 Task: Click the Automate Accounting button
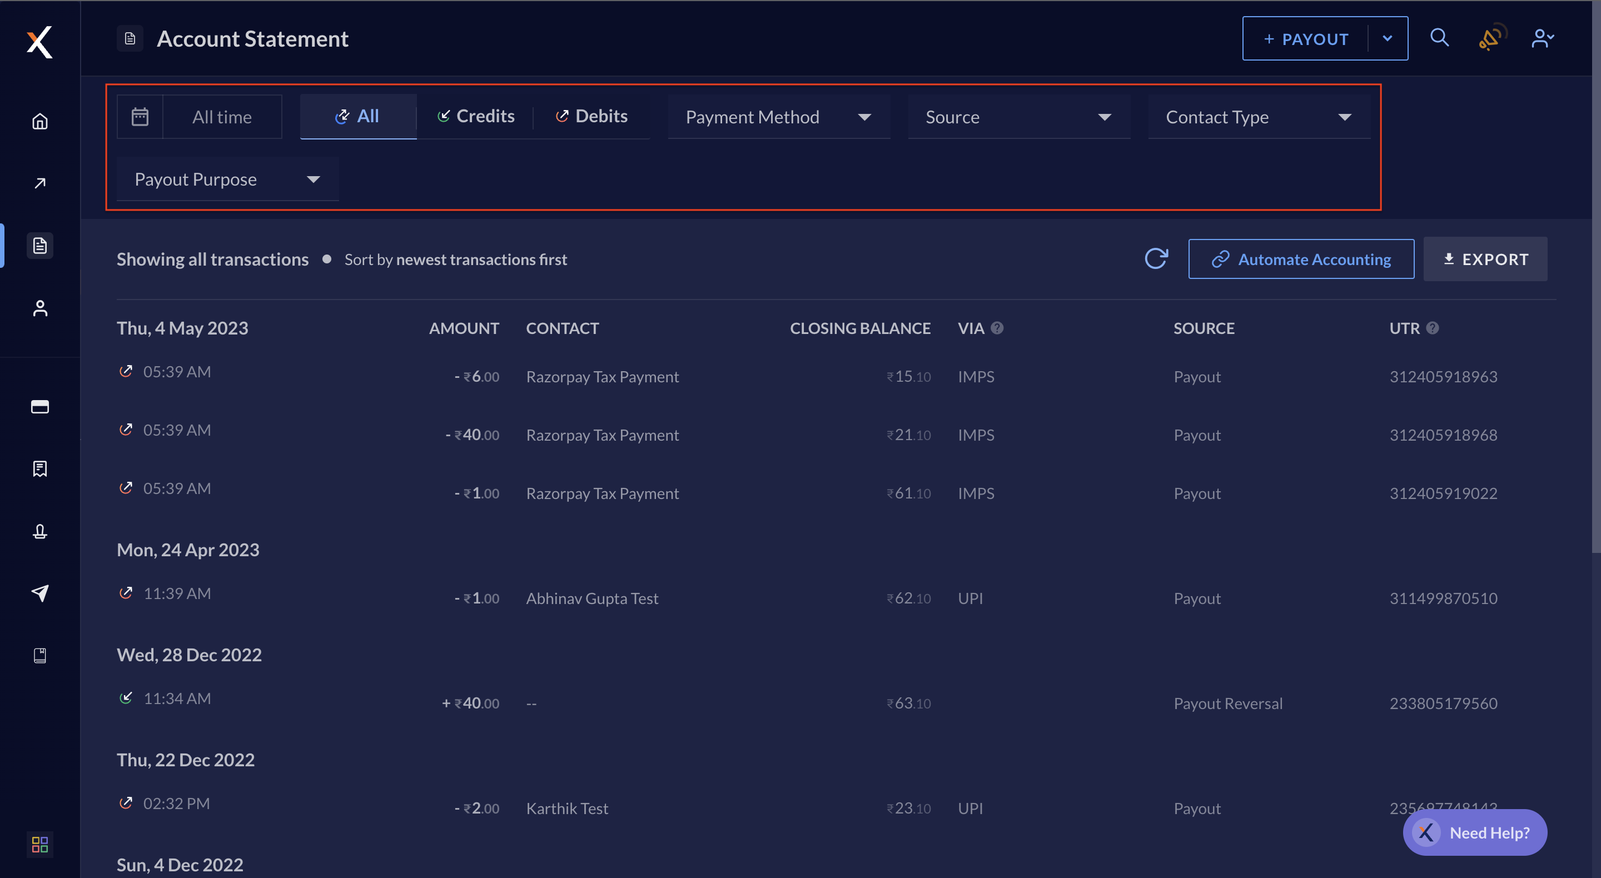coord(1301,258)
